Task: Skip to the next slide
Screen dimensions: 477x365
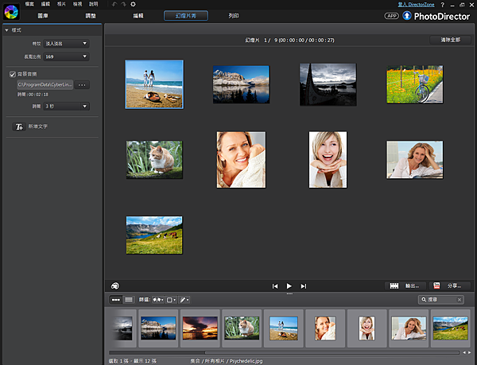Action: pos(304,285)
